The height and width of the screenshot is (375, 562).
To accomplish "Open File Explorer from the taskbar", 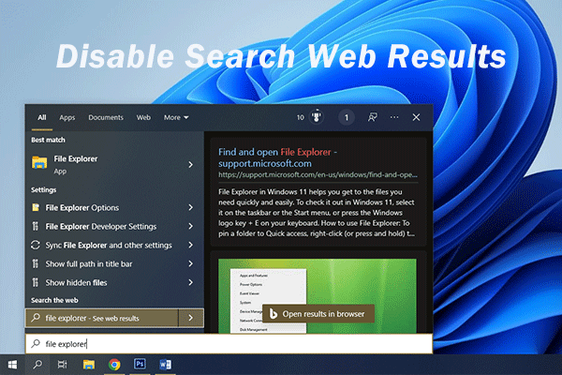I will 89,365.
